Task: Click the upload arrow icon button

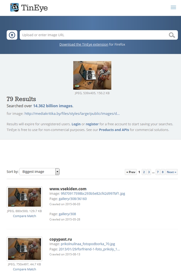Action: click(12, 35)
